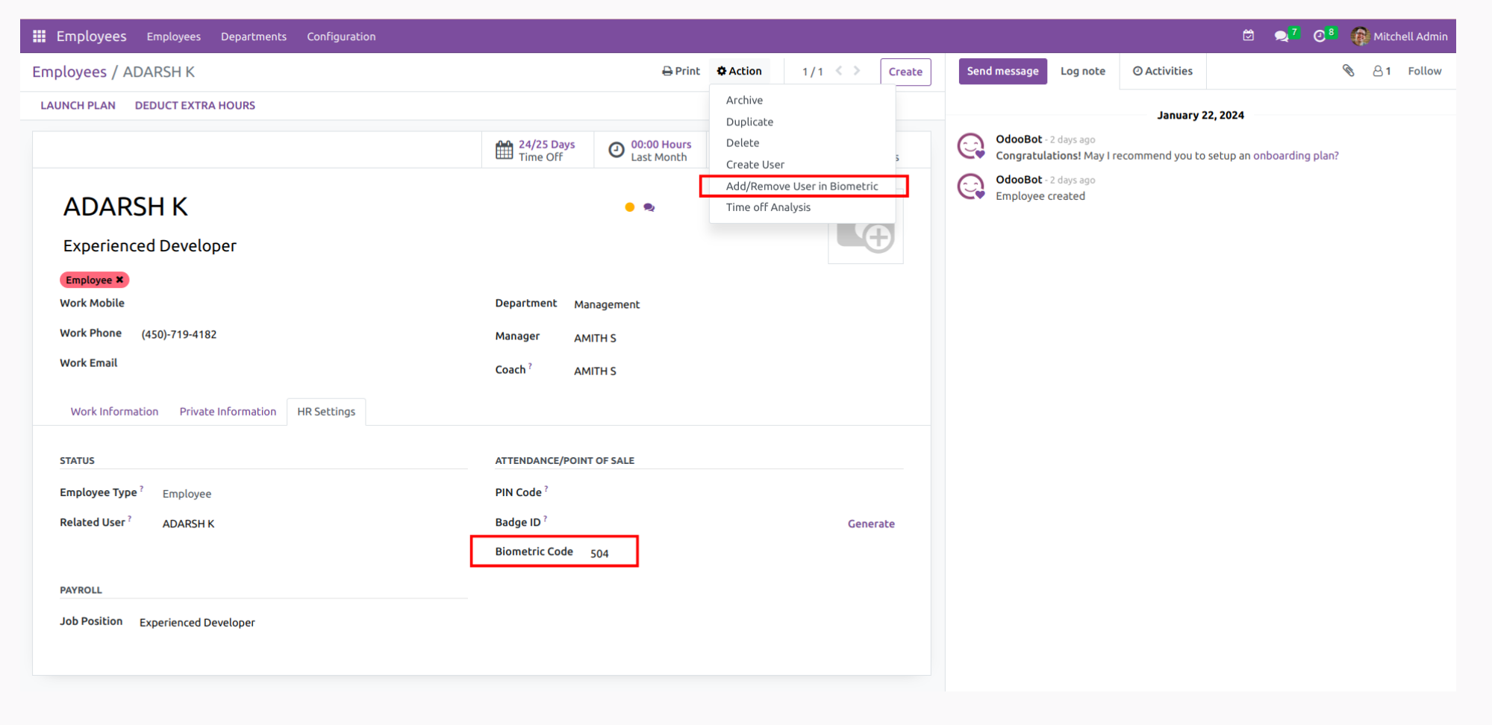Follow the ADARSH K record
The height and width of the screenshot is (725, 1492).
[x=1424, y=70]
